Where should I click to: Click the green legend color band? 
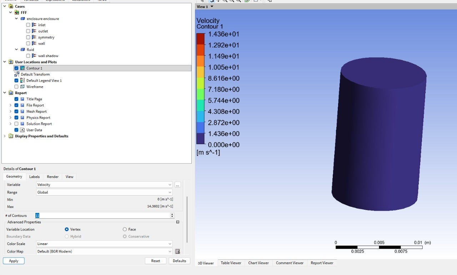coord(201,94)
